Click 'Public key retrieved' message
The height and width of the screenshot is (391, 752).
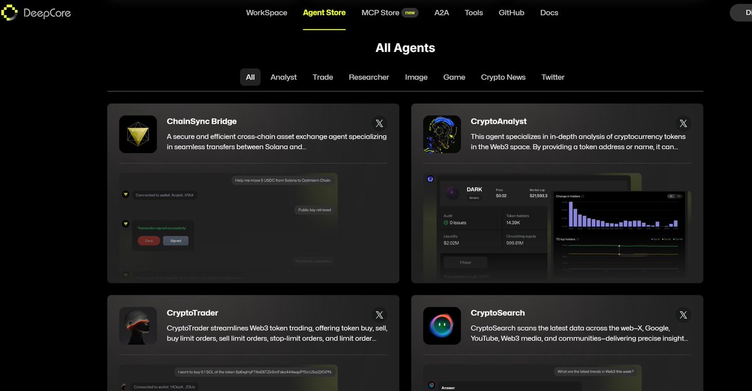coord(315,210)
